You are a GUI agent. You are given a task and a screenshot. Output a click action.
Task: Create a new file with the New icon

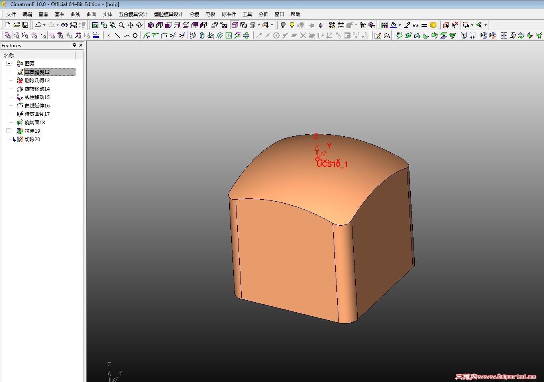click(8, 25)
